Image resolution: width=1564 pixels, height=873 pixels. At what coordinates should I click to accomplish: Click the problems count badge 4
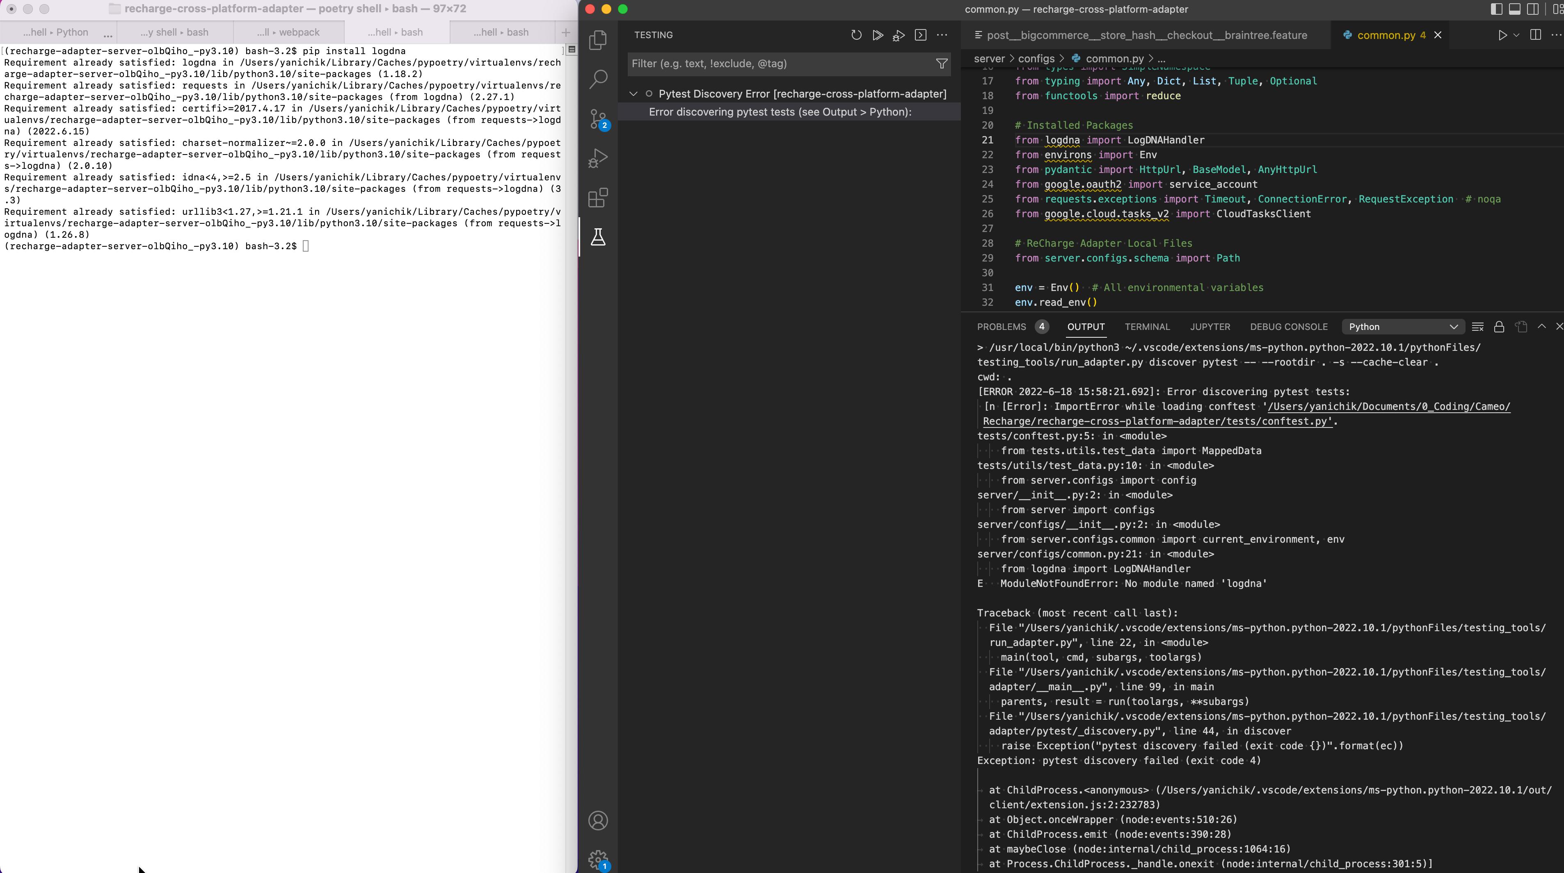1042,327
